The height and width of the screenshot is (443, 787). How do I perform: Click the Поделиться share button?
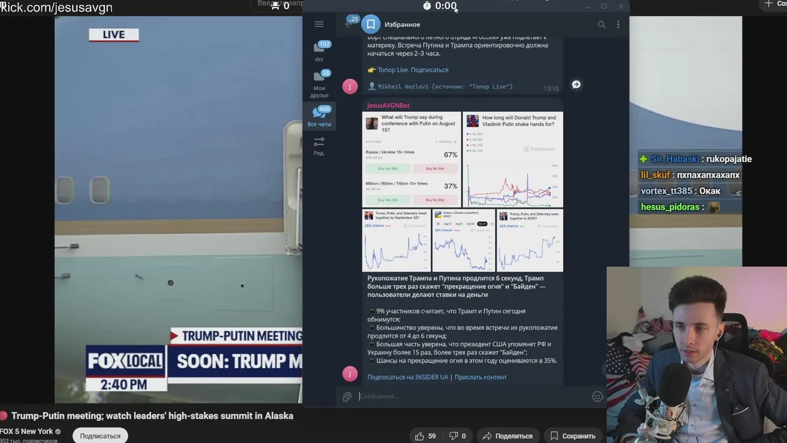507,436
